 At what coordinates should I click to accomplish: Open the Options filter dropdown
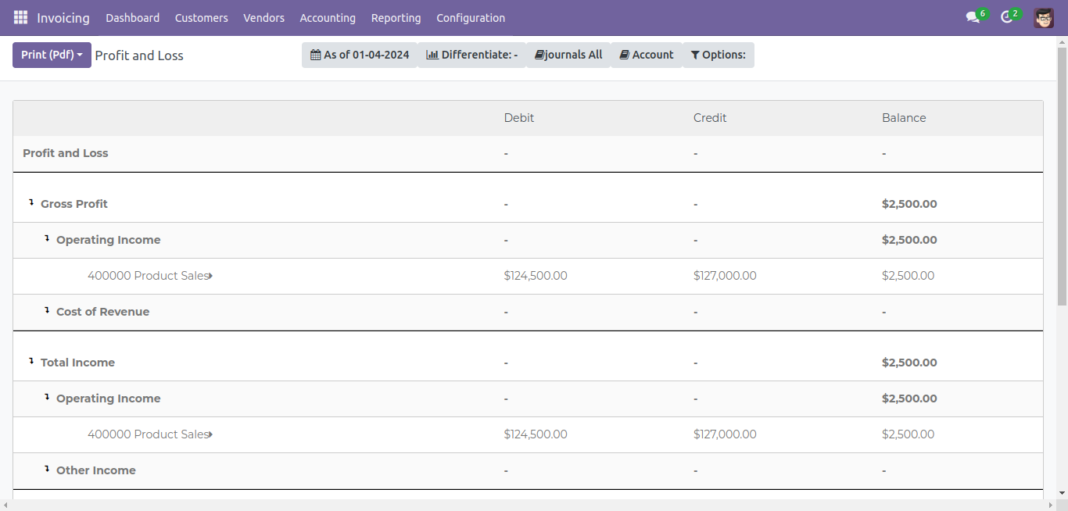719,55
